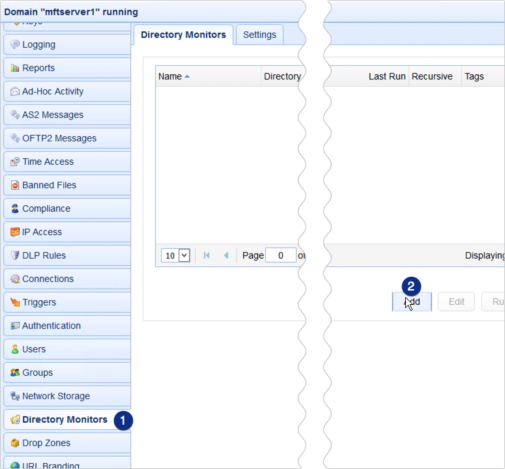Click the Drop Zones box icon
Viewport: 505px width, 469px height.
point(15,443)
